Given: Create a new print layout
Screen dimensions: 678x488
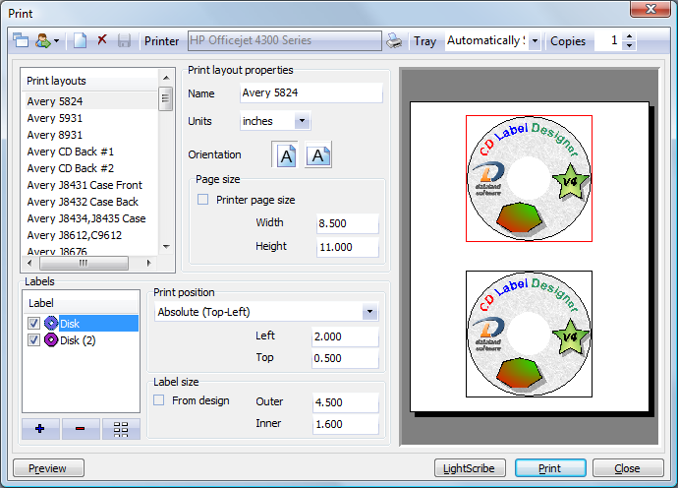Looking at the screenshot, I should [x=80, y=40].
